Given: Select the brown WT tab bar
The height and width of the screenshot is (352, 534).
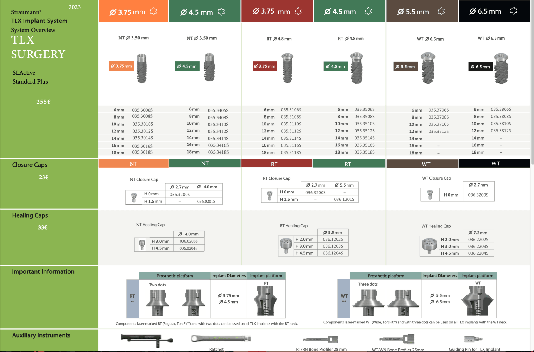Looking at the screenshot, I should (422, 164).
